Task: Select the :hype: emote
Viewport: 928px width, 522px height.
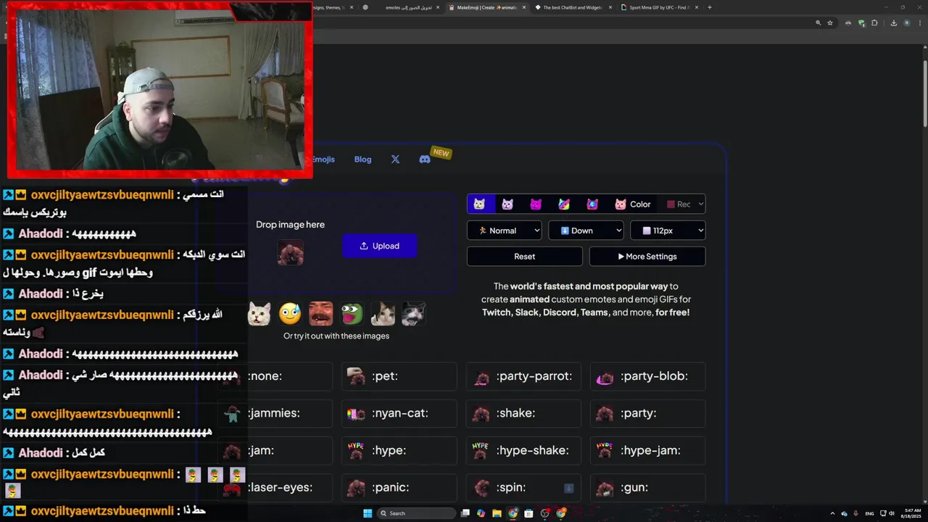Action: (399, 451)
